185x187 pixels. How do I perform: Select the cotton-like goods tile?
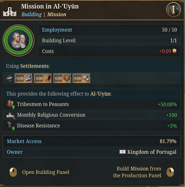tap(81, 78)
